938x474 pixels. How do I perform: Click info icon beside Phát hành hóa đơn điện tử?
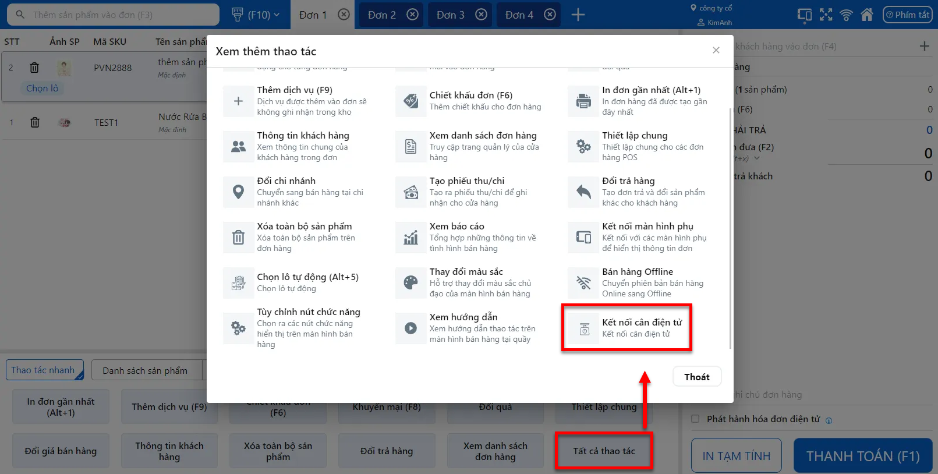click(x=829, y=420)
